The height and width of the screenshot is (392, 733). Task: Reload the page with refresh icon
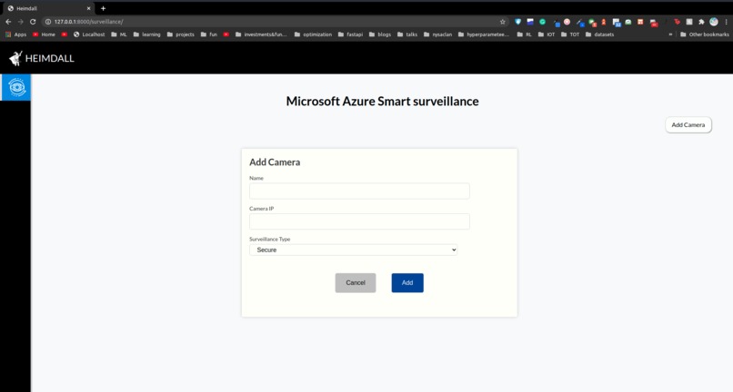pos(33,22)
